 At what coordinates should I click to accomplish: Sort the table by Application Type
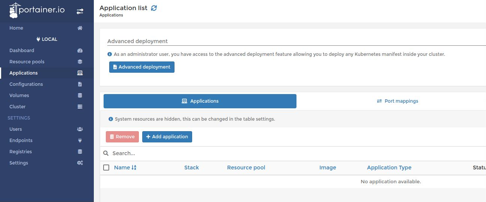(389, 168)
